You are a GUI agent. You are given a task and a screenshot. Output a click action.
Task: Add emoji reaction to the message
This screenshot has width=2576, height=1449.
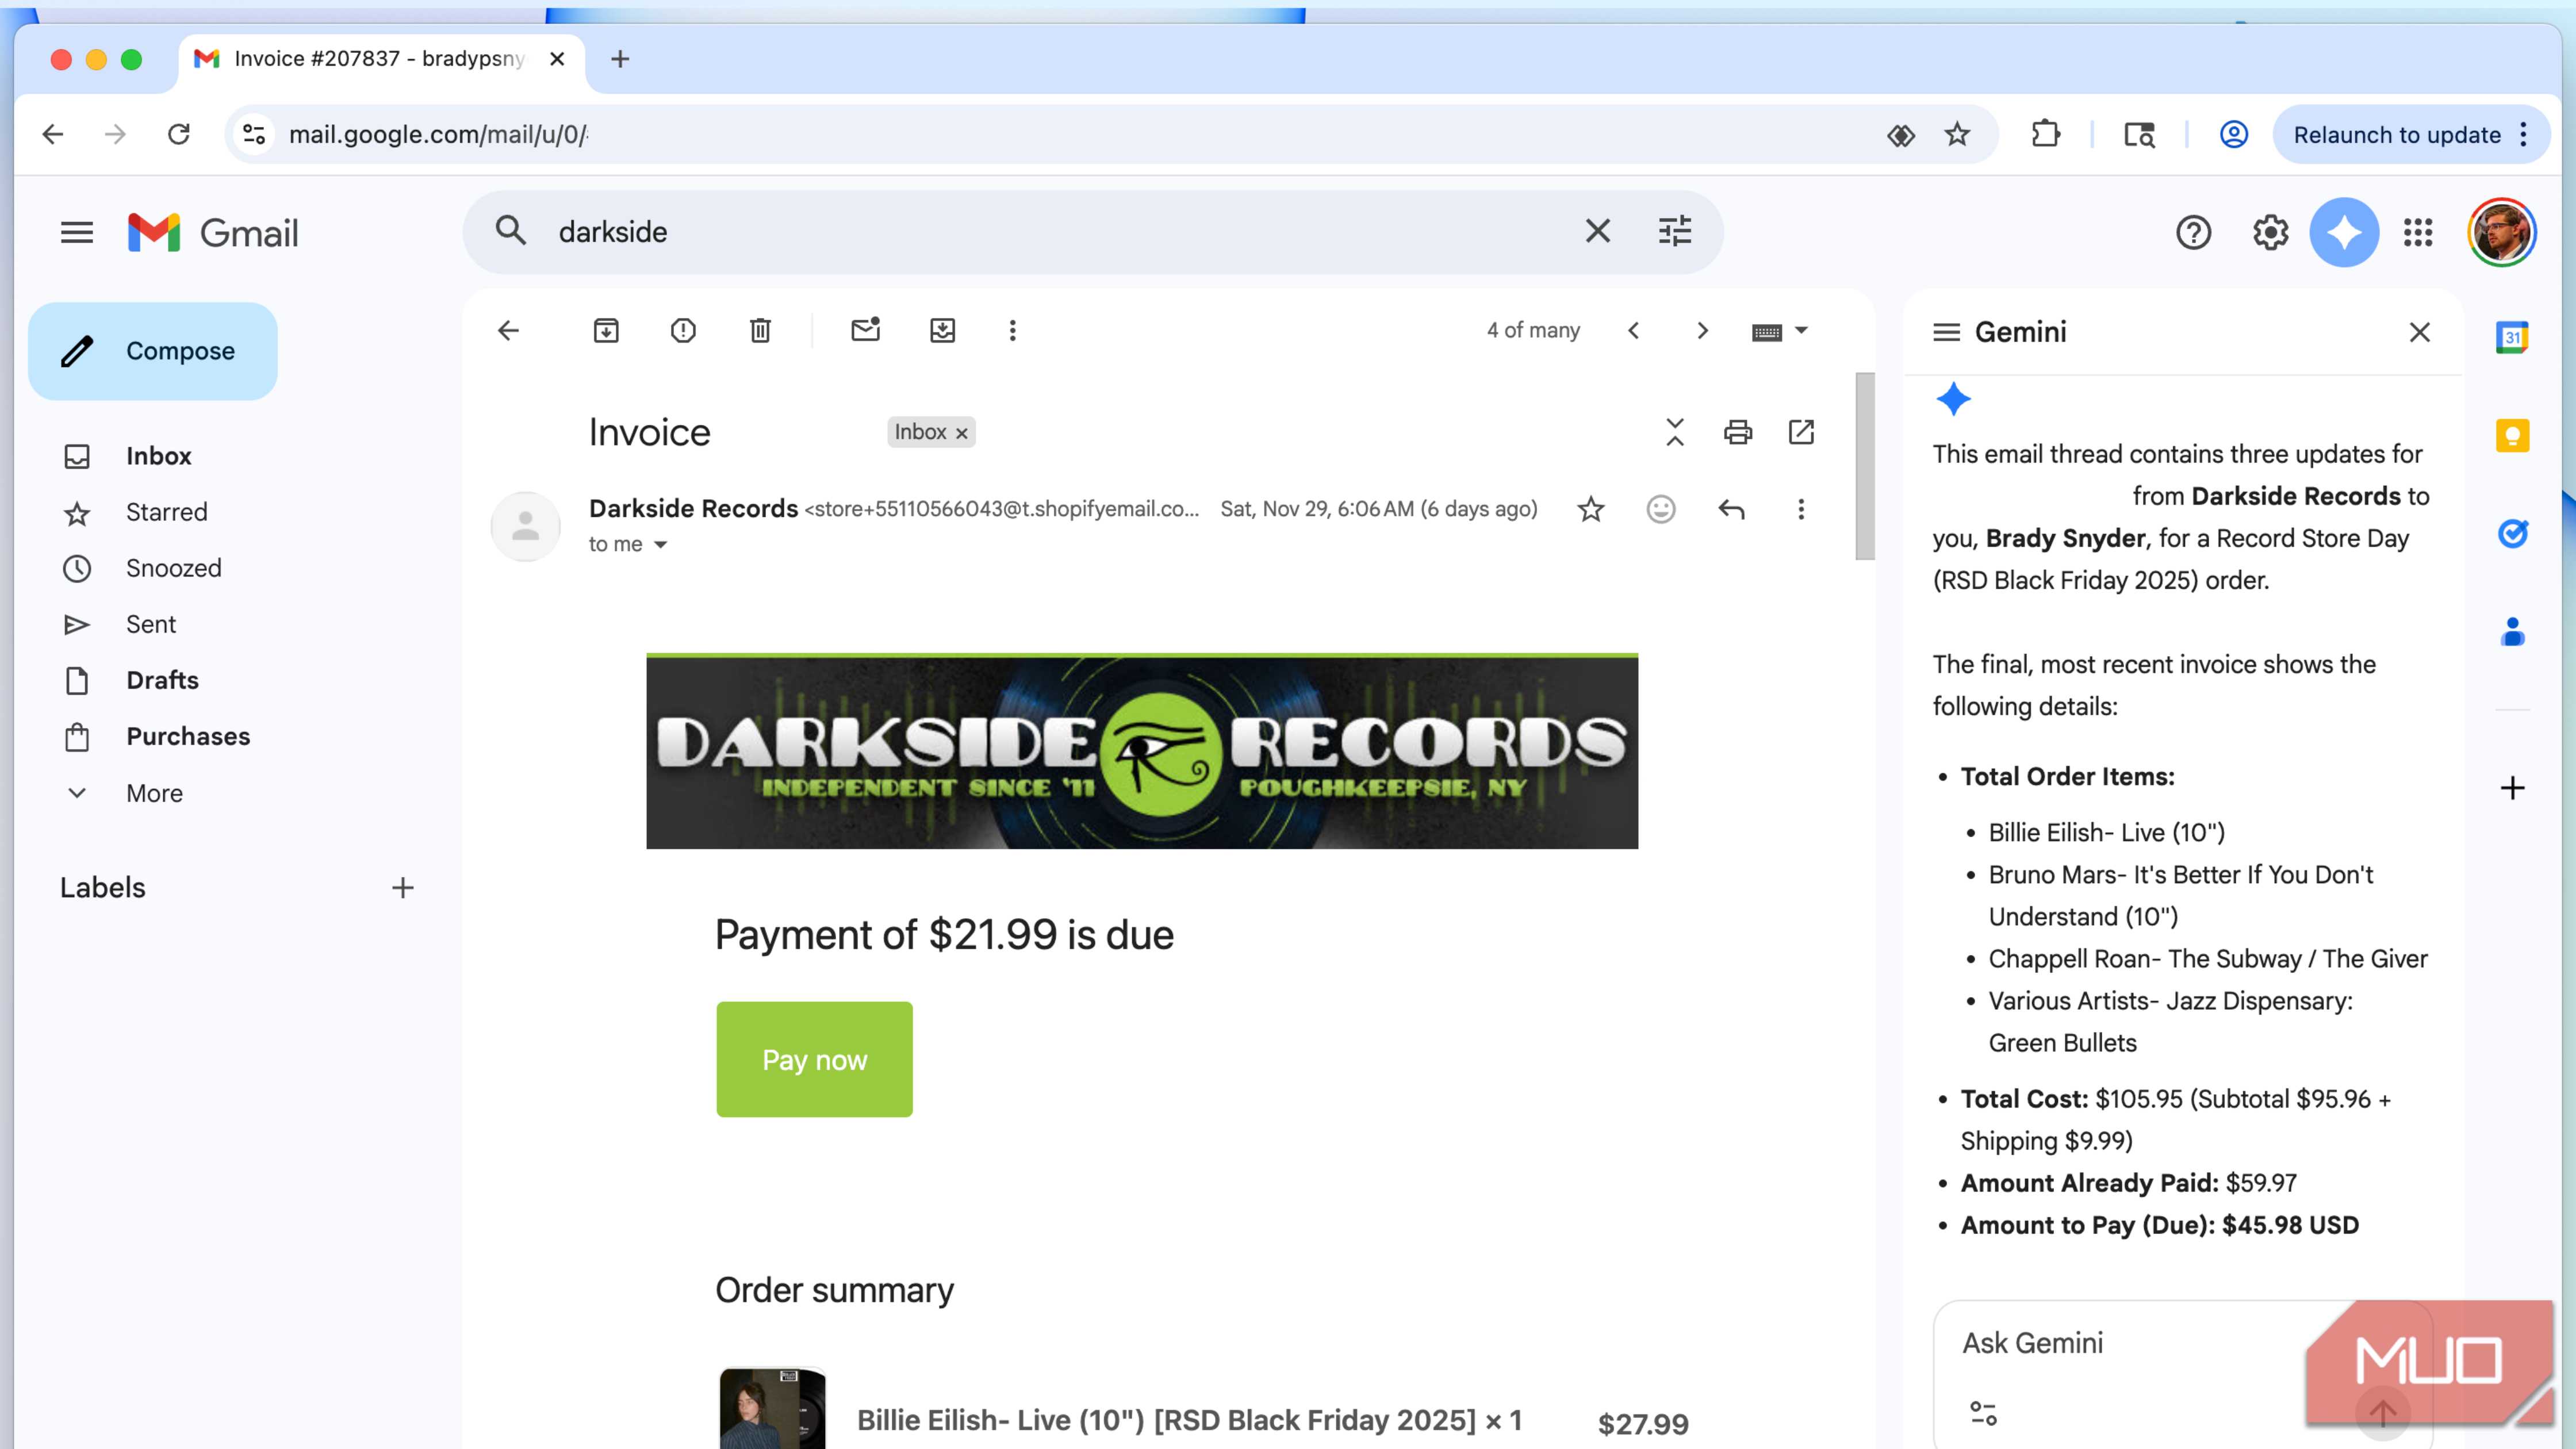click(1660, 509)
